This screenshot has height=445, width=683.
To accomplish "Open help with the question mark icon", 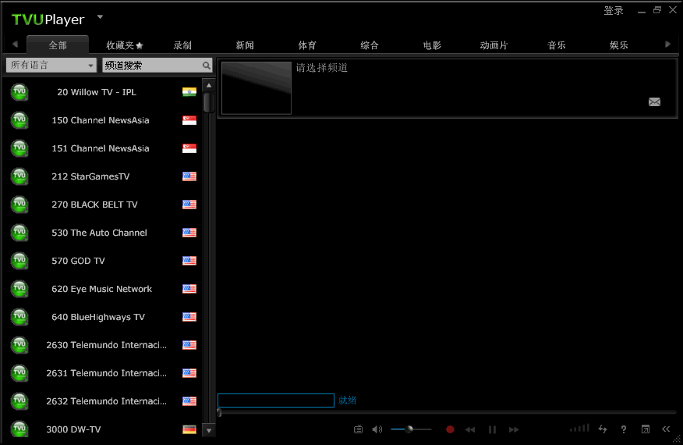I will [624, 429].
